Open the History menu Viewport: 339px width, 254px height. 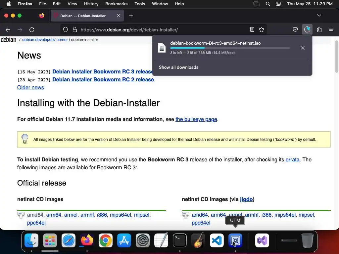coord(91,4)
